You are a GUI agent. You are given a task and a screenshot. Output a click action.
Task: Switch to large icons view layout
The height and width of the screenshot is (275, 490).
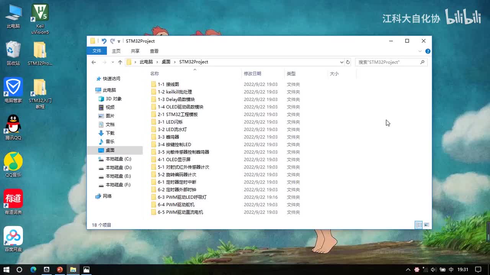426,225
